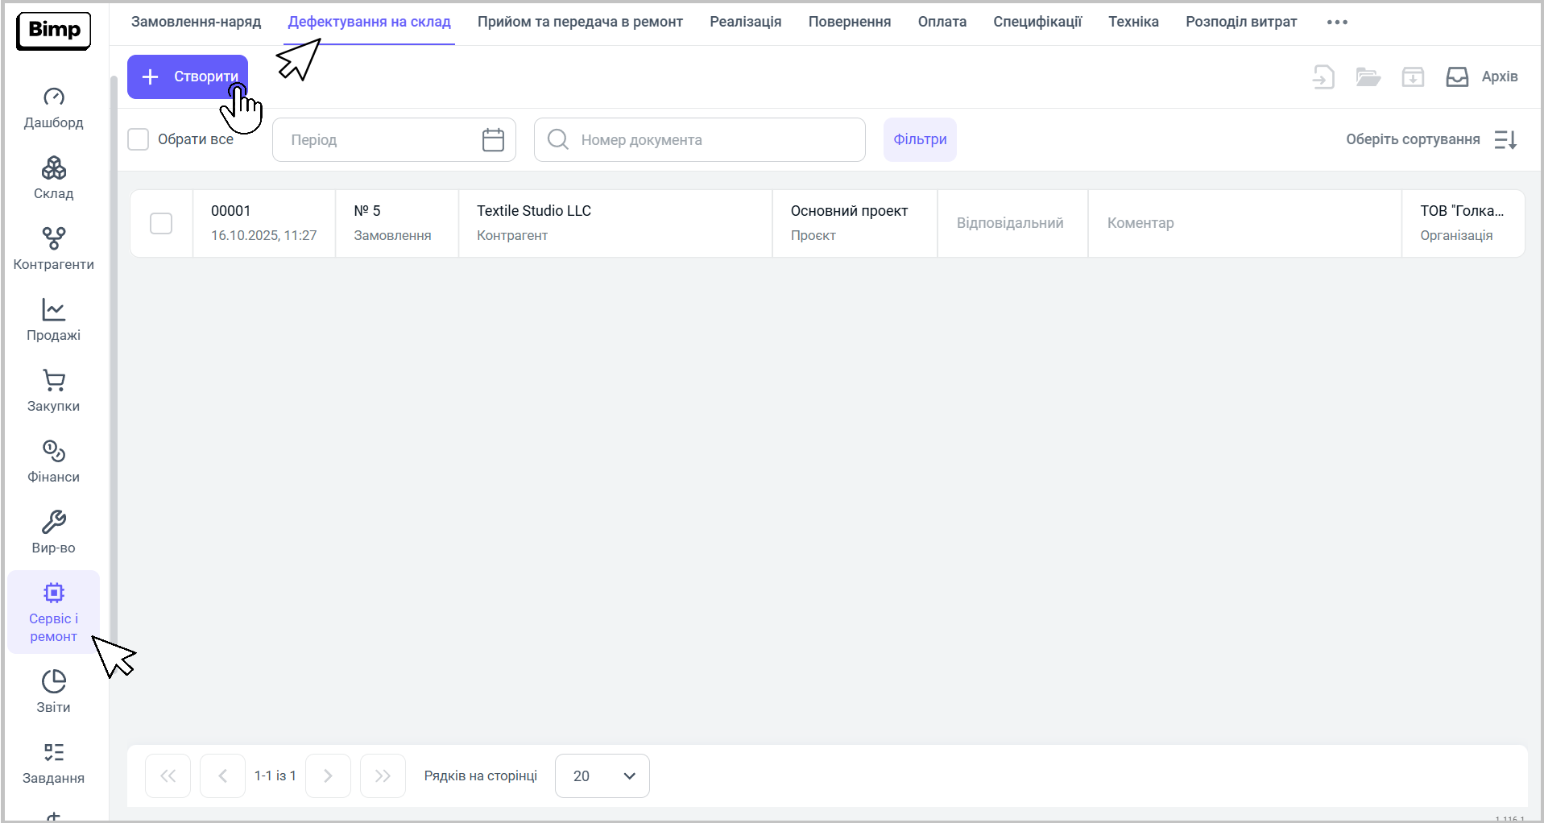This screenshot has width=1544, height=823.
Task: Open the Дашборд section in sidebar
Action: coord(53,108)
